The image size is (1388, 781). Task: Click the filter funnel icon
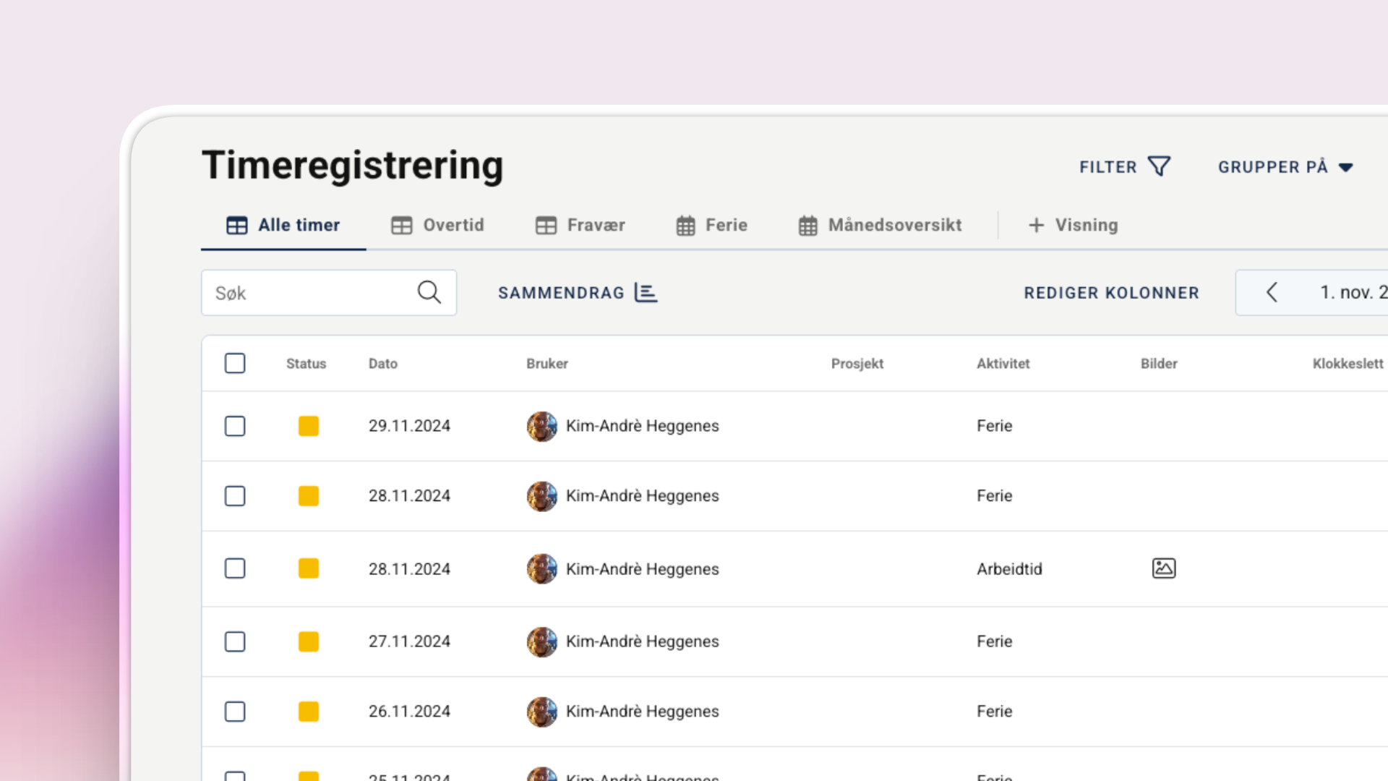(x=1159, y=166)
